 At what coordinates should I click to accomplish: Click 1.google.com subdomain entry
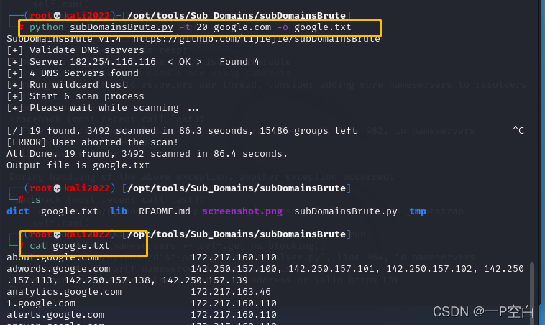41,303
